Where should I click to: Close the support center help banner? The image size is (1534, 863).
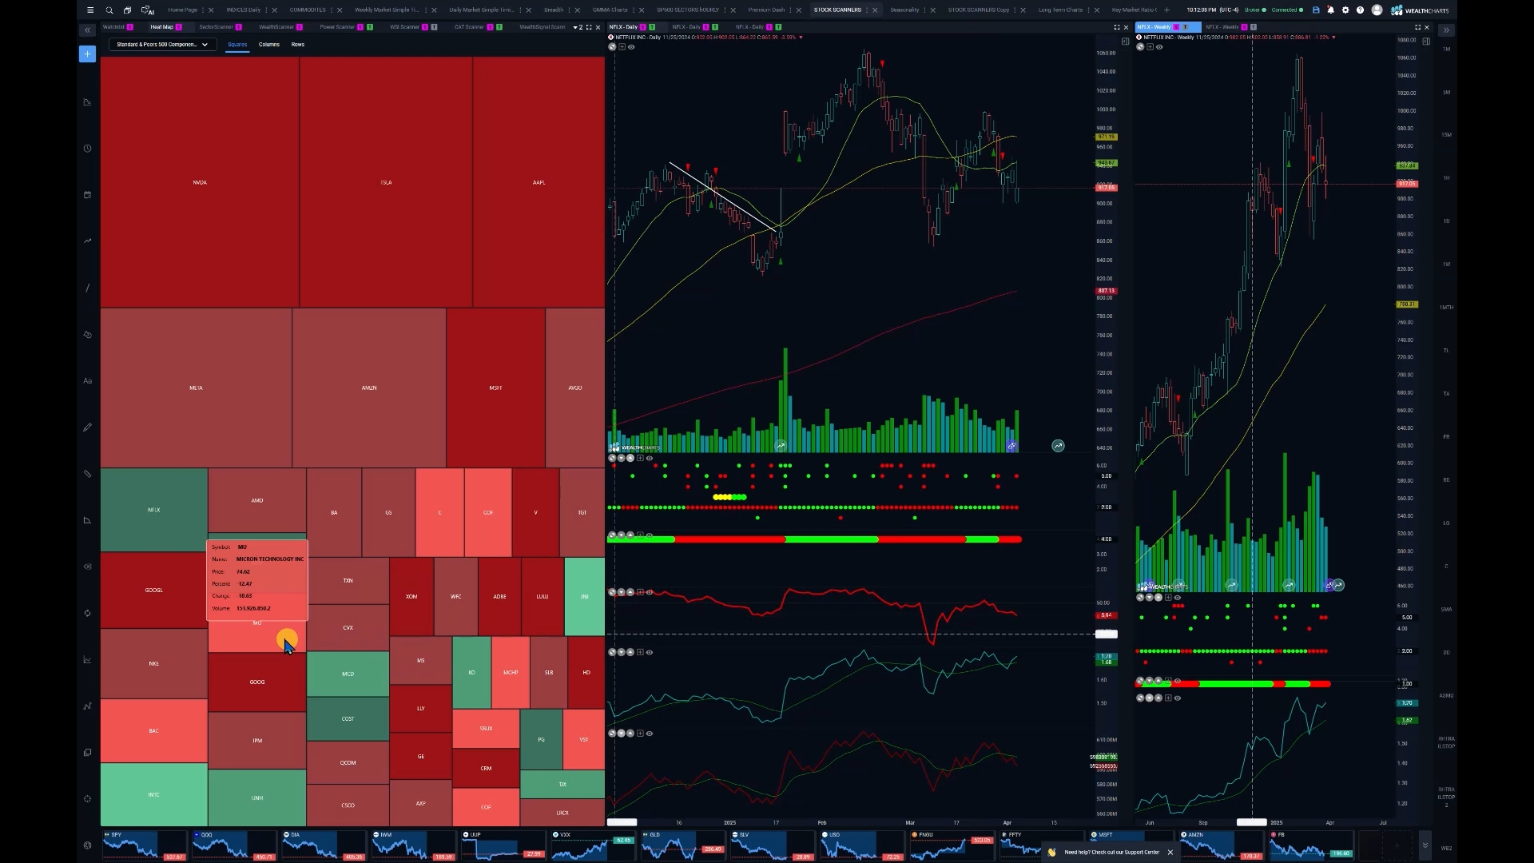[1170, 853]
